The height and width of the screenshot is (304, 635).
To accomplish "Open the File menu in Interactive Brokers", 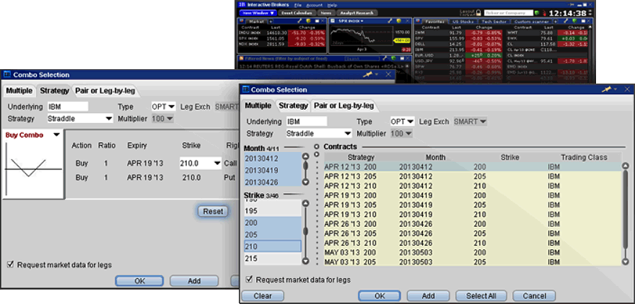I will [x=297, y=5].
